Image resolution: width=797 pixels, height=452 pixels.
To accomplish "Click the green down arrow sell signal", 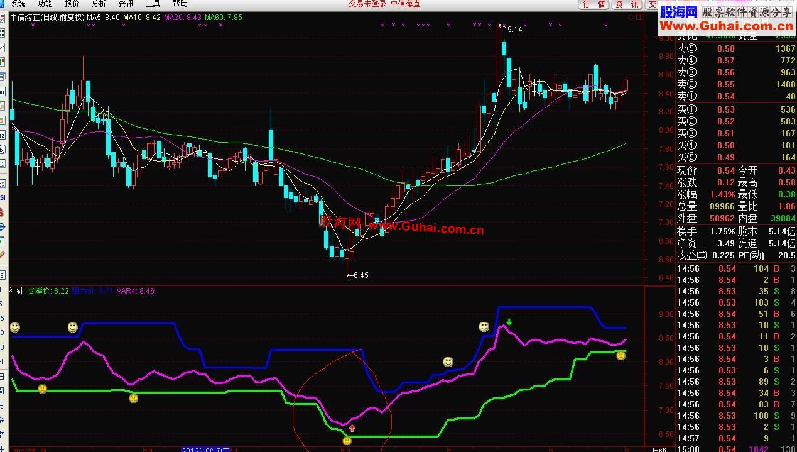I will [x=509, y=322].
